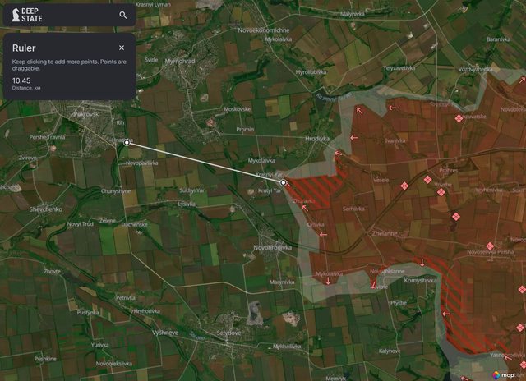Click the white attack arrow east of Hrodivka
526x381 pixels.
point(354,137)
